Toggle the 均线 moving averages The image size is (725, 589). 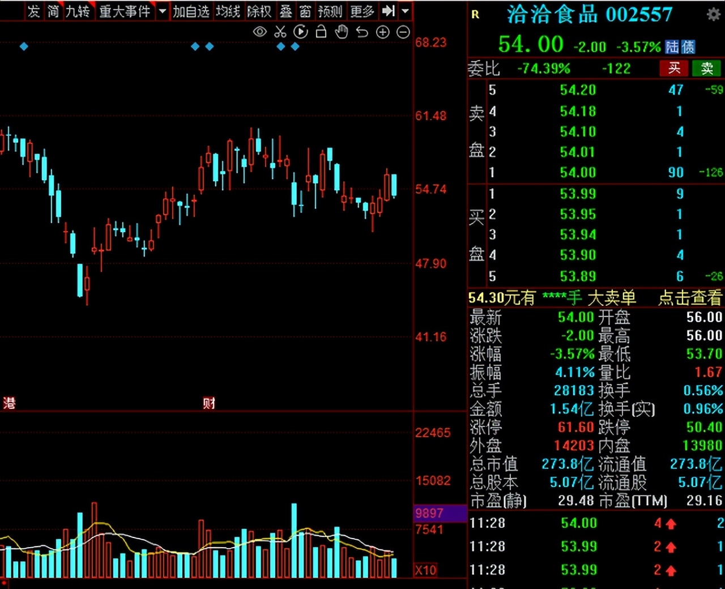click(x=228, y=11)
